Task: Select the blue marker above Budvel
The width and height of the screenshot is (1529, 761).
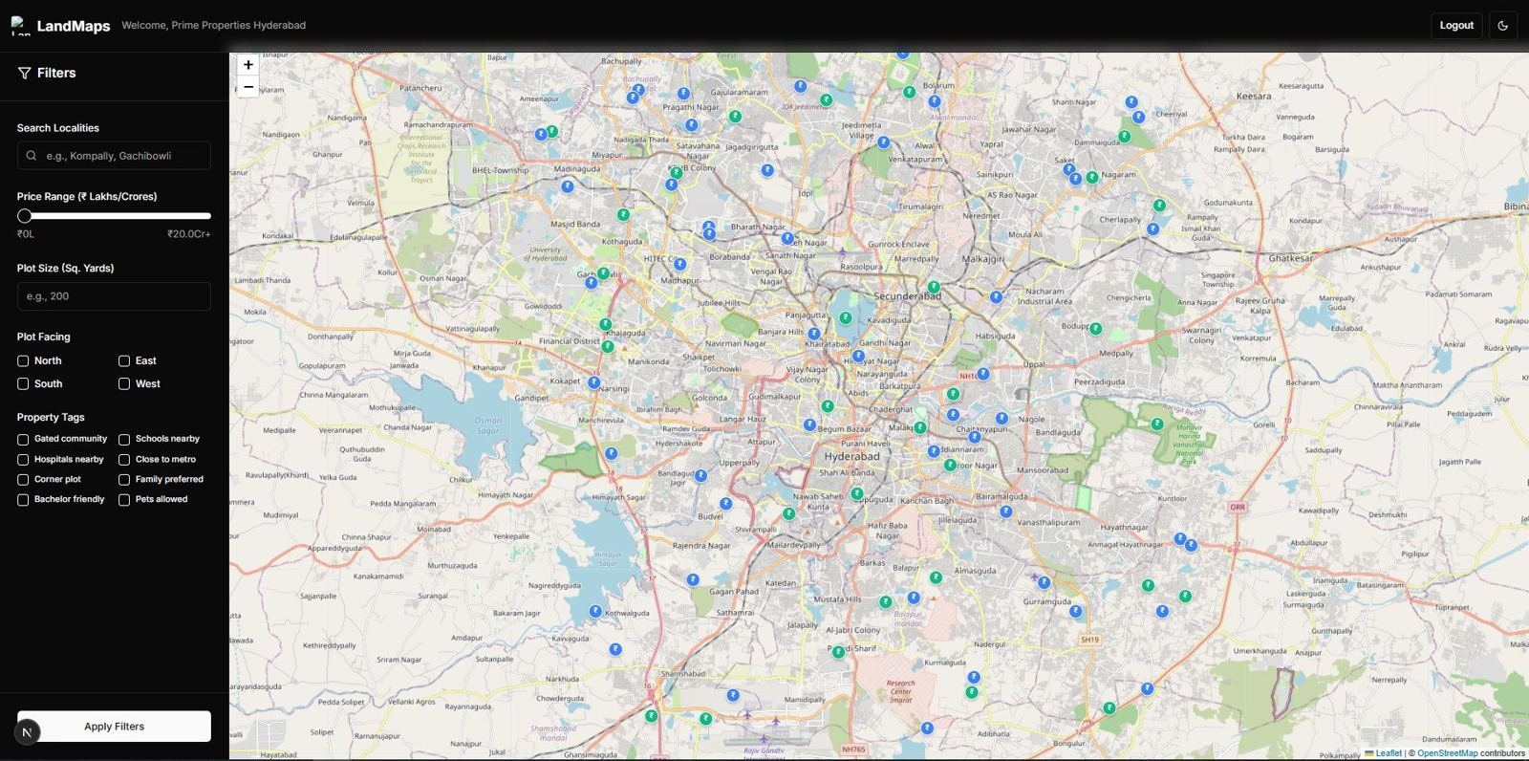Action: [x=726, y=503]
